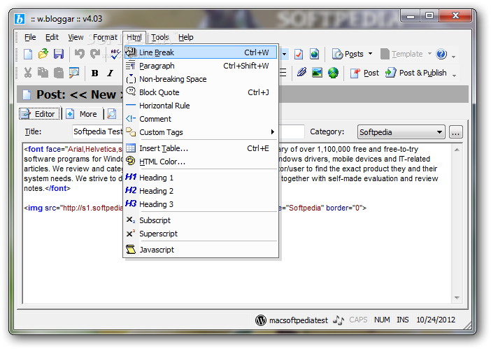491x349 pixels.
Task: Click the Save floppy disk icon
Action: [x=59, y=54]
